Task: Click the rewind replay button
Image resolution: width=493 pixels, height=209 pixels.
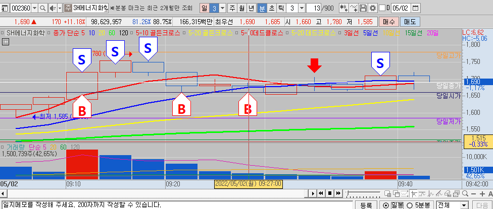Action: (321, 193)
